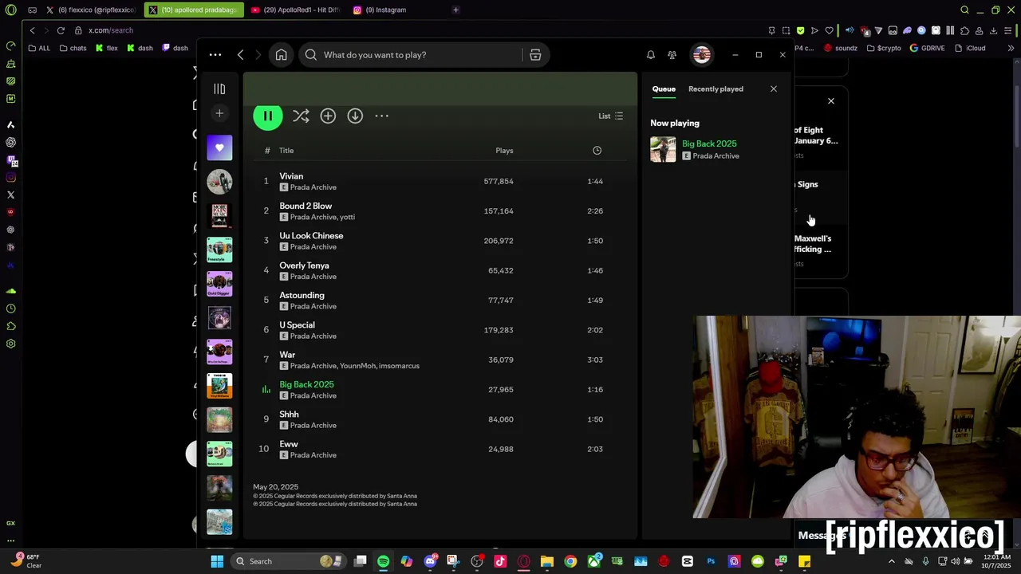Close the Queue panel
This screenshot has width=1021, height=574.
tap(773, 89)
